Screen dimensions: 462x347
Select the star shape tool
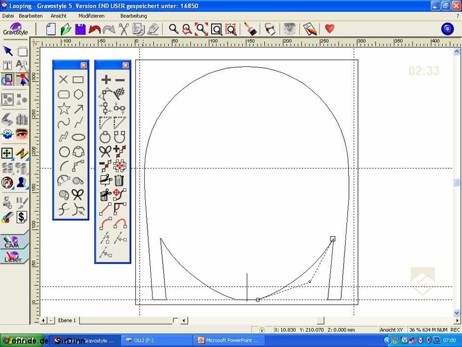tap(64, 108)
